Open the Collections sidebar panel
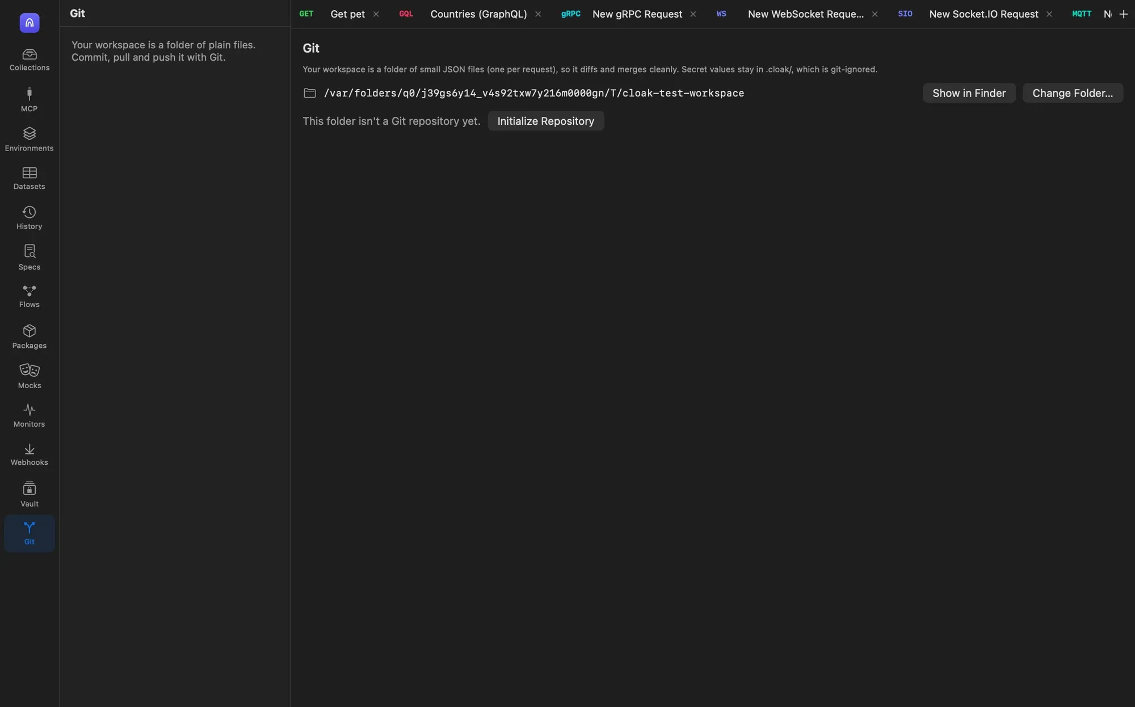 [x=30, y=60]
